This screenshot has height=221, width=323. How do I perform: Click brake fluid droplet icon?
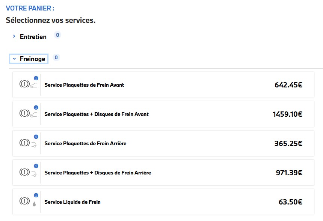(35, 204)
